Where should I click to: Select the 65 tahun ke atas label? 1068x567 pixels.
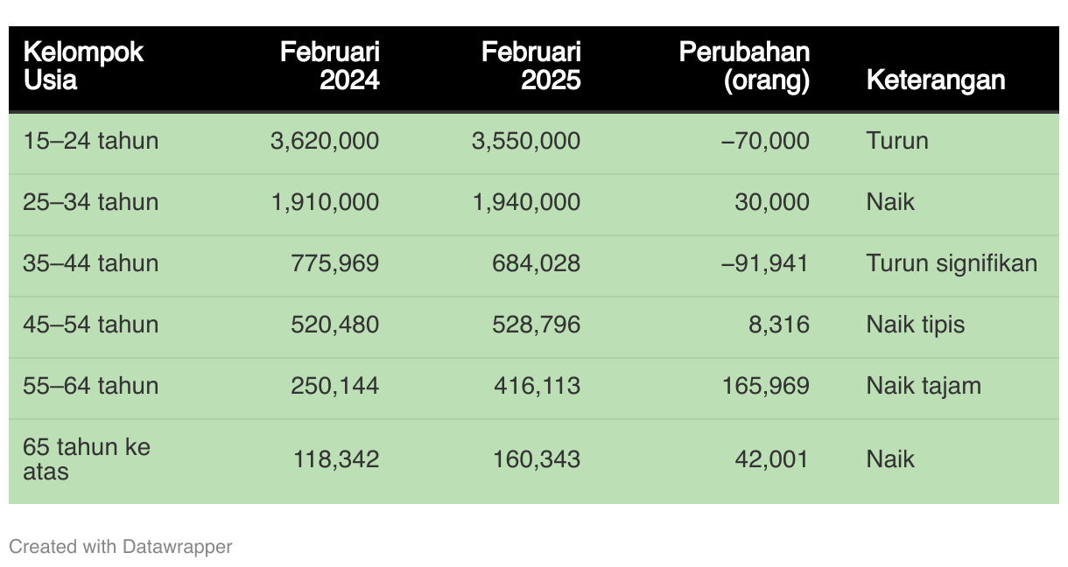coord(86,459)
